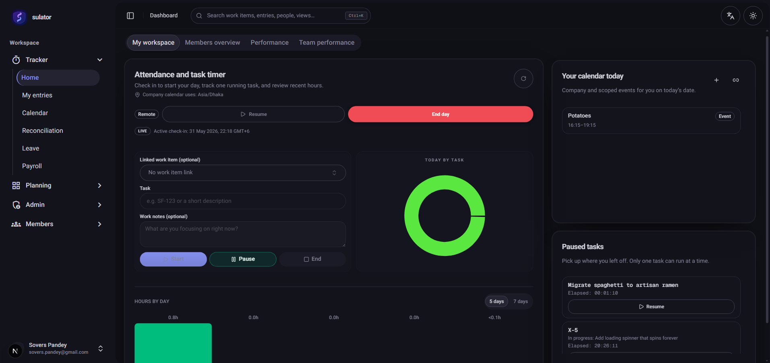The image size is (770, 363).
Task: Open the linked work item dropdown
Action: [243, 173]
